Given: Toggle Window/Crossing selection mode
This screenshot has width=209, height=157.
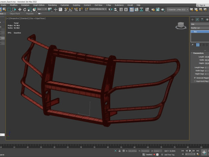Looking at the screenshot, I should point(14,10).
